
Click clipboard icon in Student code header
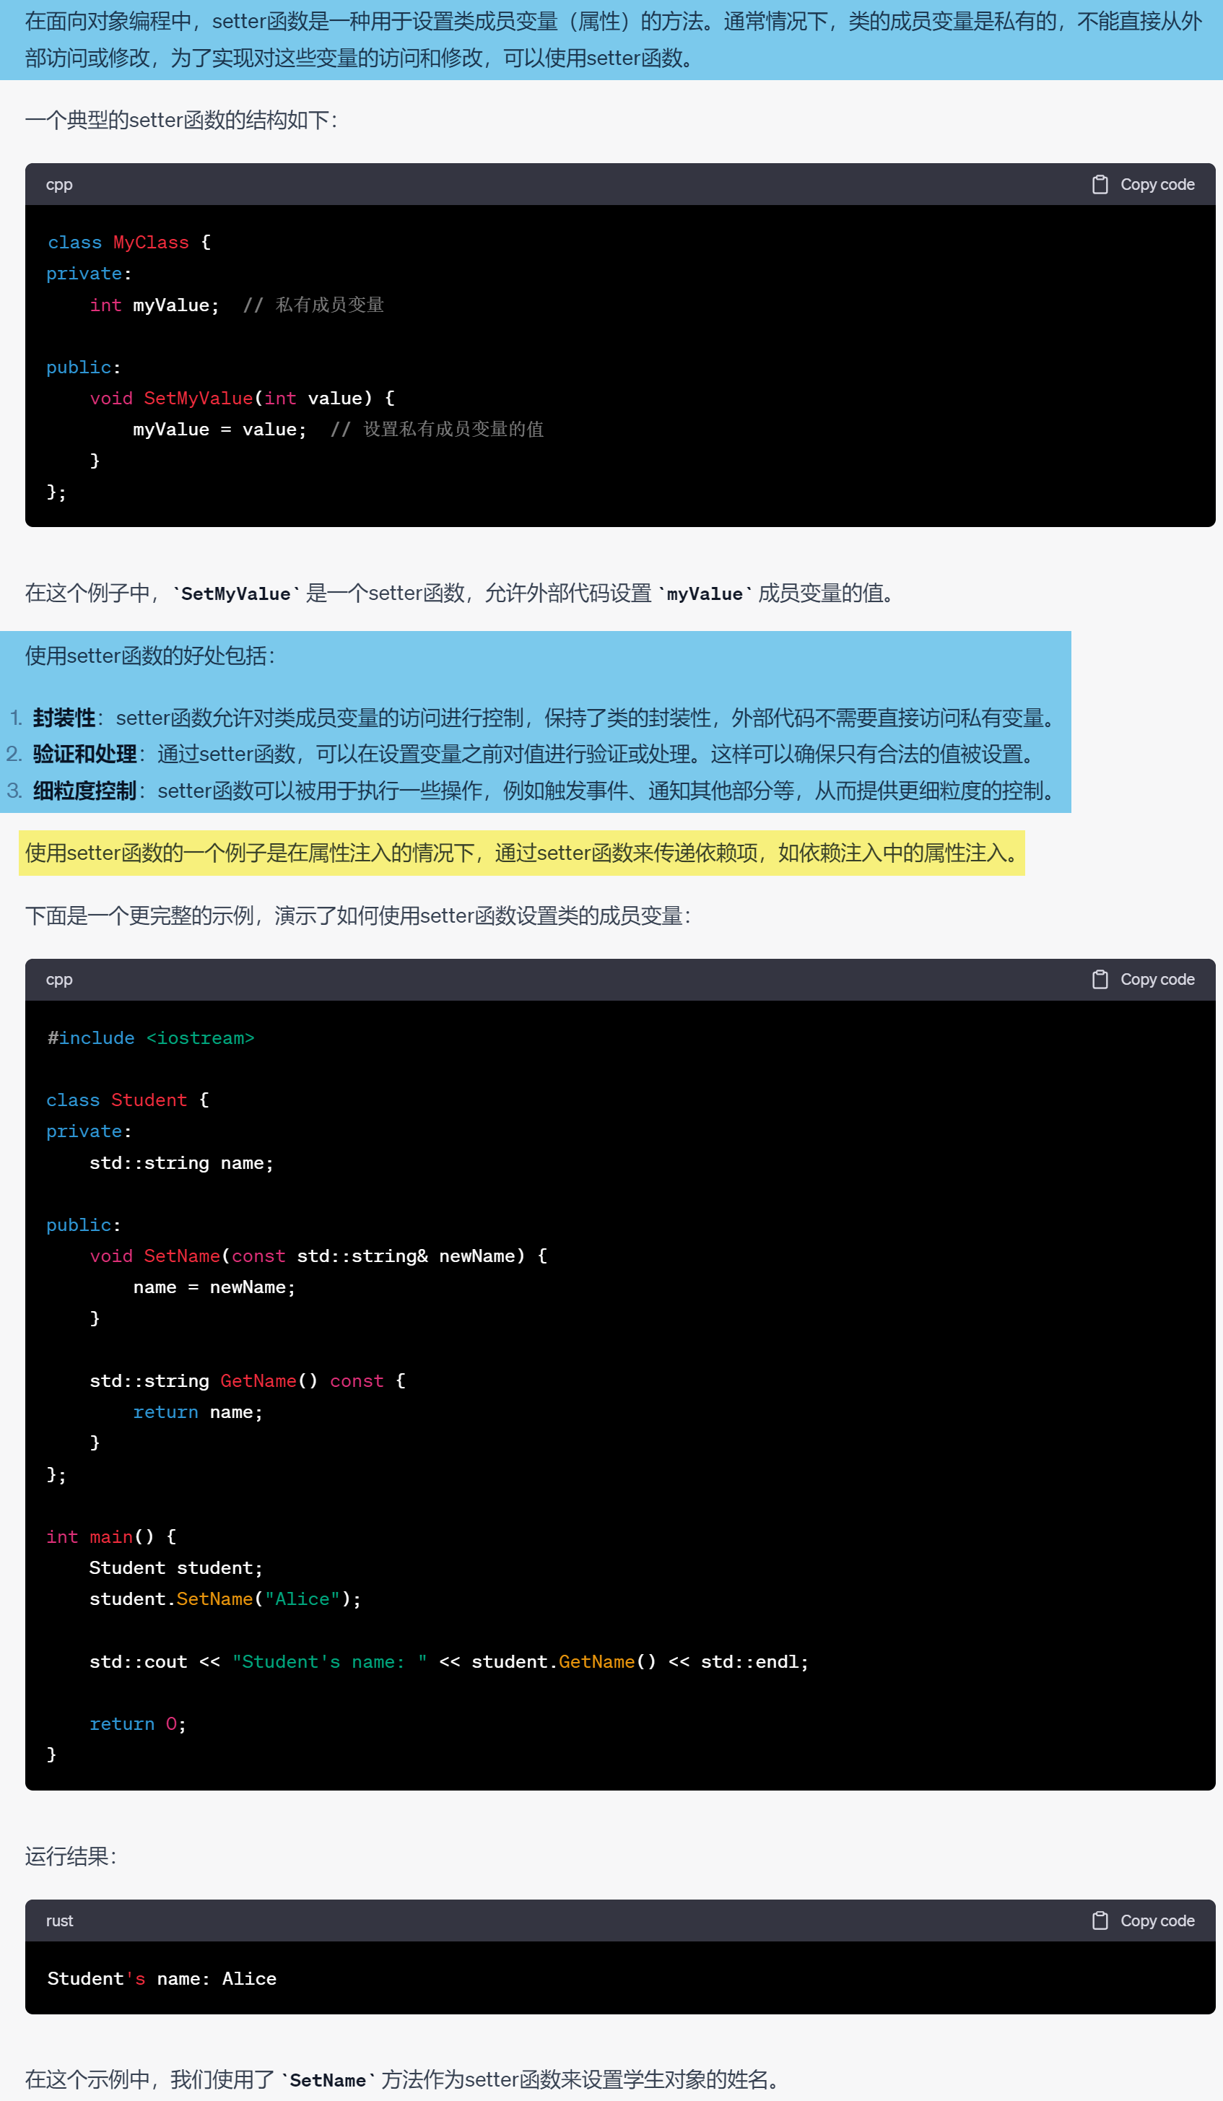pos(1100,979)
